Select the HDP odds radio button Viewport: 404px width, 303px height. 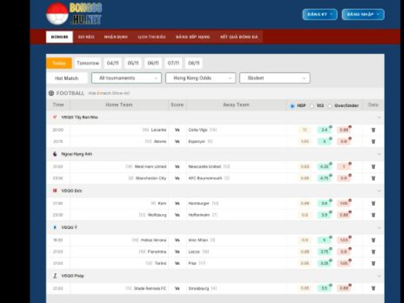click(x=292, y=105)
